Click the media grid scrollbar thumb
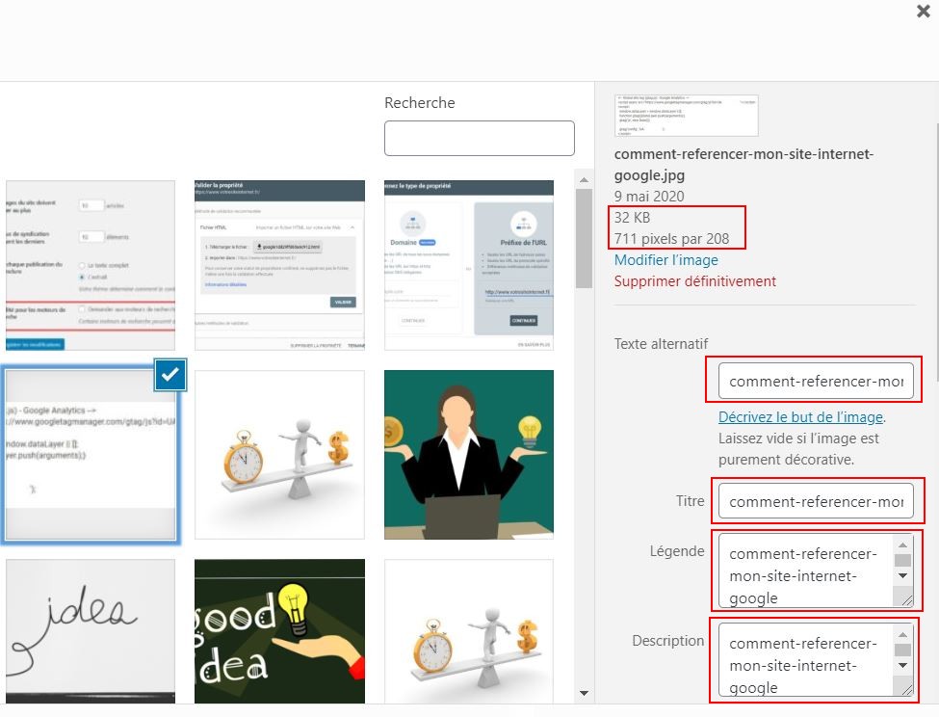The height and width of the screenshot is (717, 939). click(x=584, y=238)
